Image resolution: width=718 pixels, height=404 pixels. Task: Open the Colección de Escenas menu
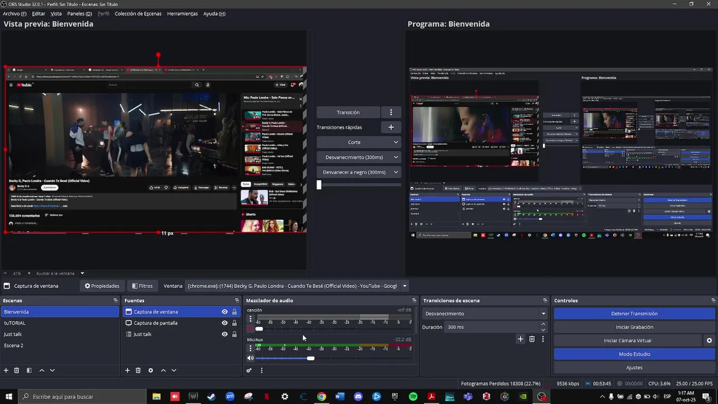138,13
